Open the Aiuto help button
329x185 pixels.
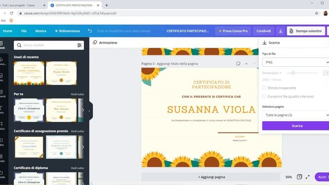[322, 177]
